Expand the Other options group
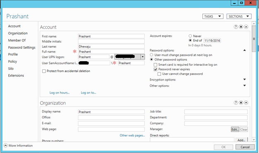The image size is (259, 153). click(x=244, y=86)
